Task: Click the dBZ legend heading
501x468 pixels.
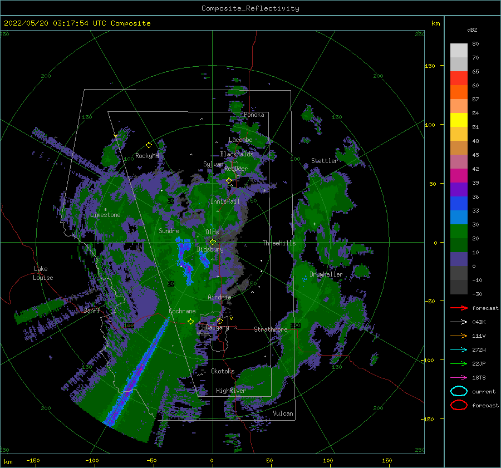Action: coord(472,29)
